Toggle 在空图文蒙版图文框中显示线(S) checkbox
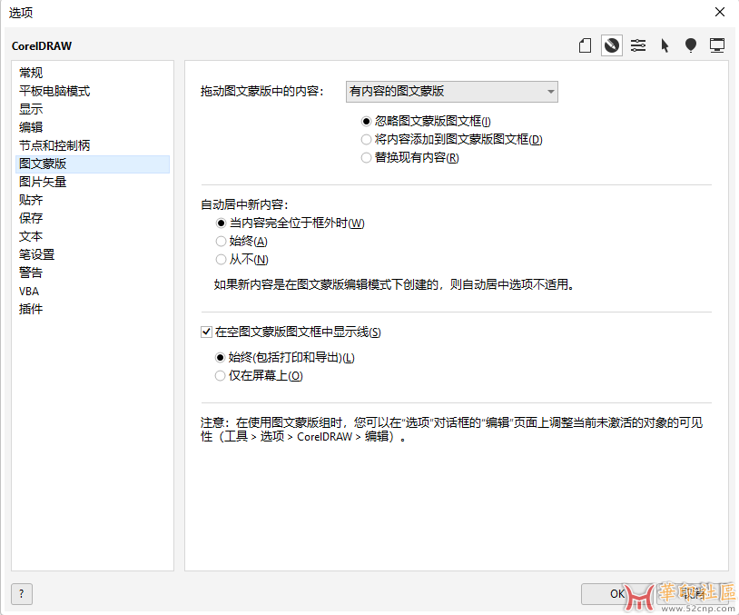Viewport: 739px width, 615px height. tap(291, 332)
